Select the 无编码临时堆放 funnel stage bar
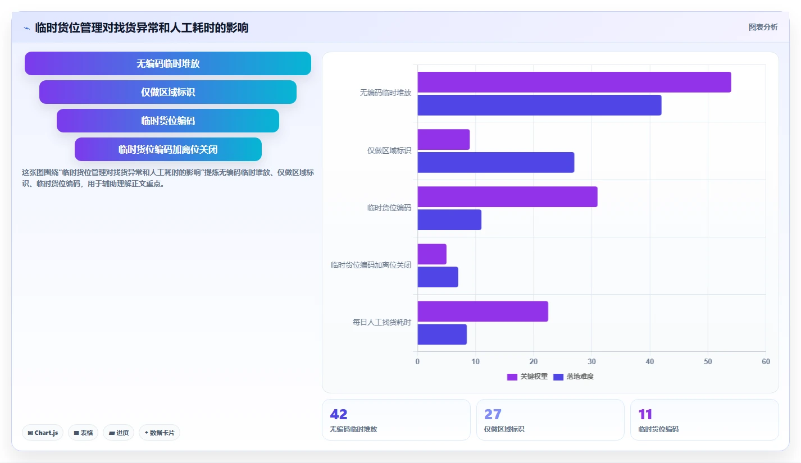 point(168,63)
